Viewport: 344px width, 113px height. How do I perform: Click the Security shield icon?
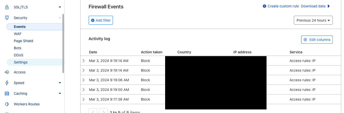(x=7, y=18)
